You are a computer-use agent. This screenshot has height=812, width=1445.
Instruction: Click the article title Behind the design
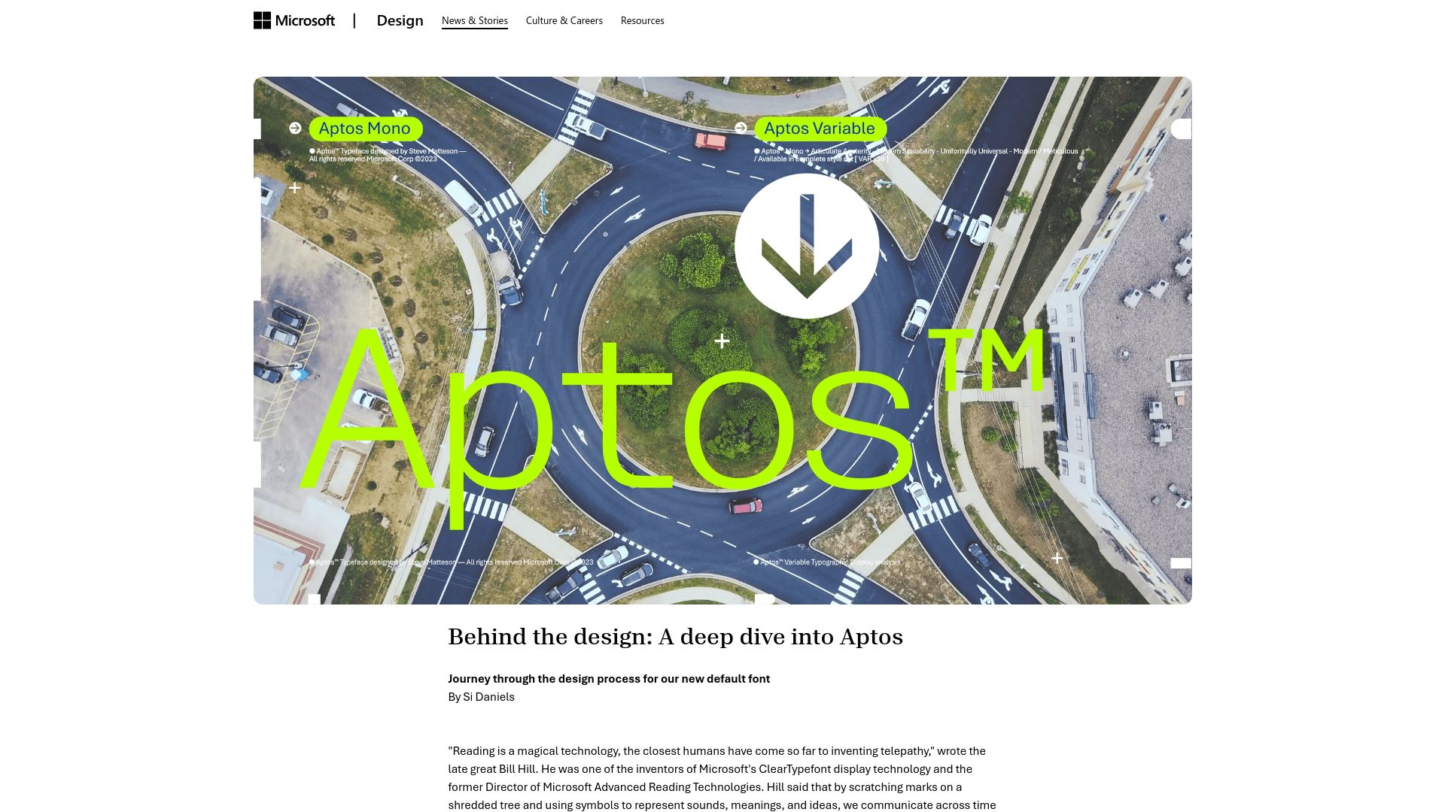(x=675, y=637)
